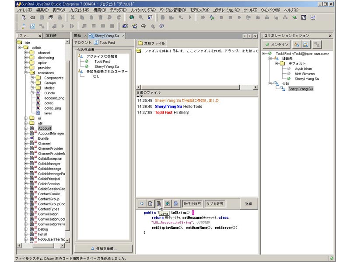
Task: Open the tab list dropdown arrow
Action: pos(255,36)
